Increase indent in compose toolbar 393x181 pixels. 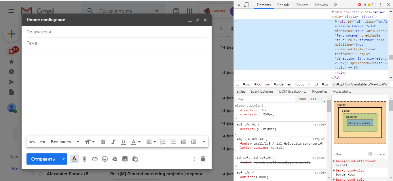pos(193,142)
